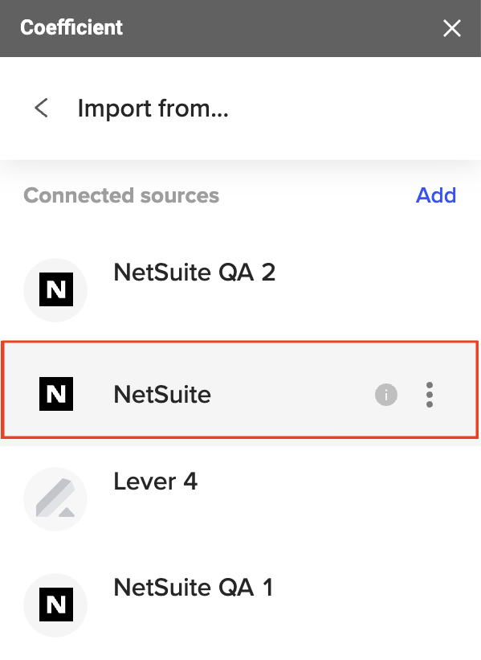
Task: Go back using the left chevron arrow
Action: click(41, 109)
